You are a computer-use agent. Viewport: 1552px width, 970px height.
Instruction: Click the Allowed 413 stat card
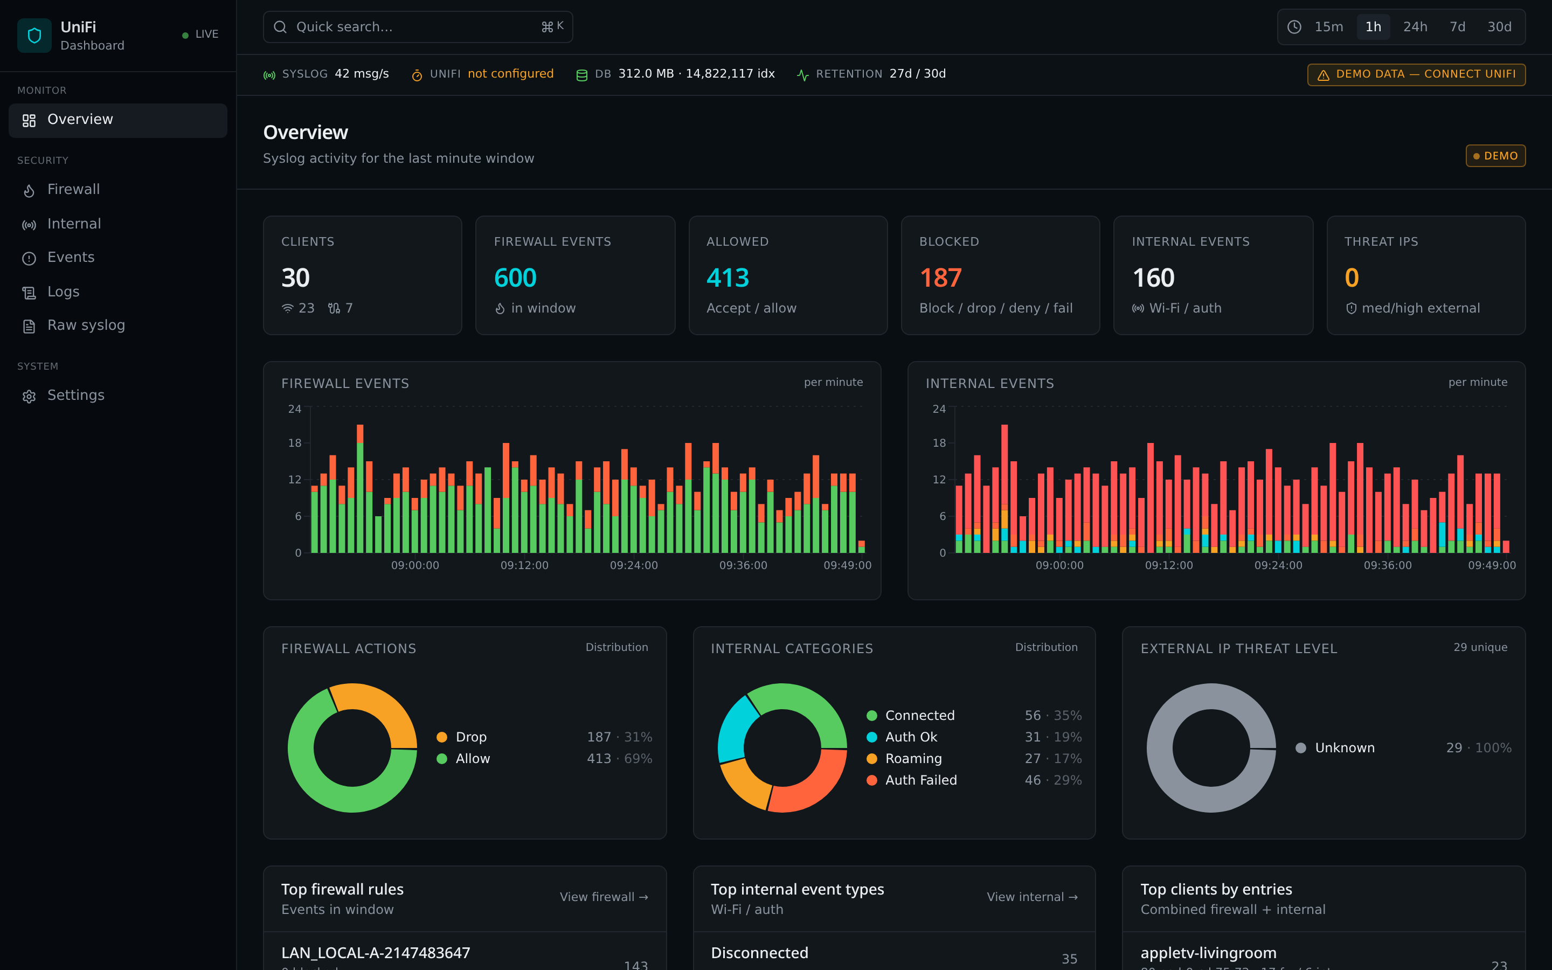coord(787,275)
